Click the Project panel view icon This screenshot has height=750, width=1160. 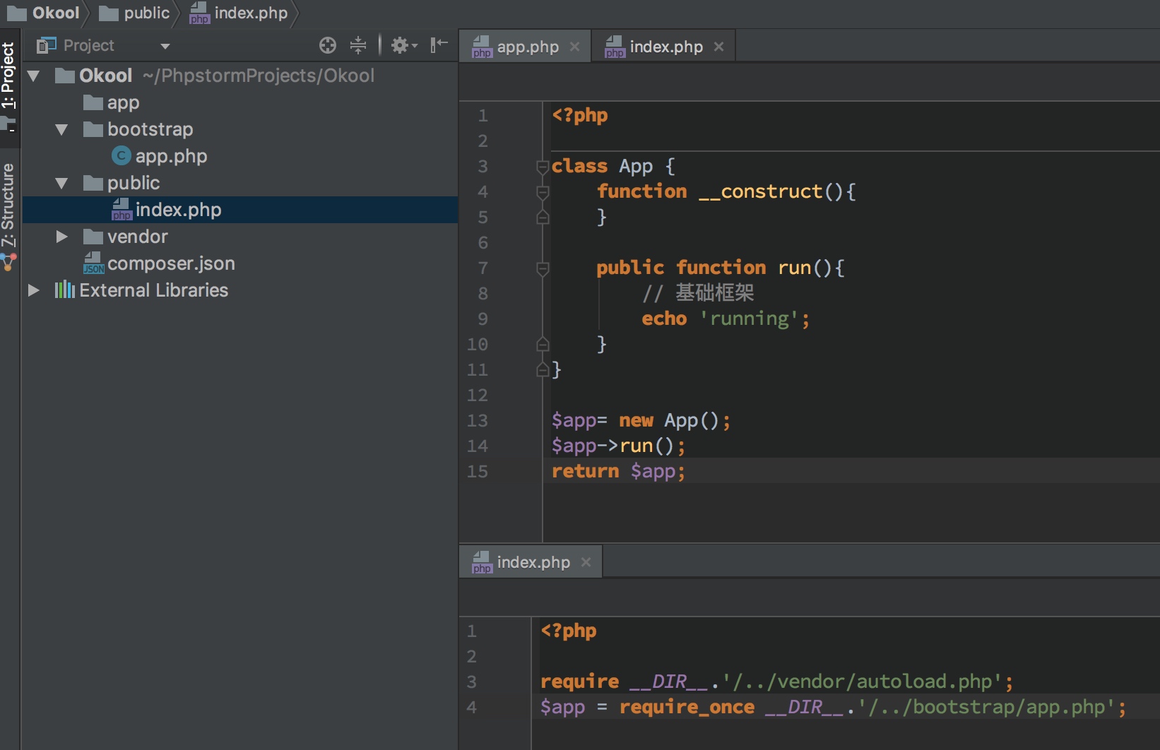(46, 45)
